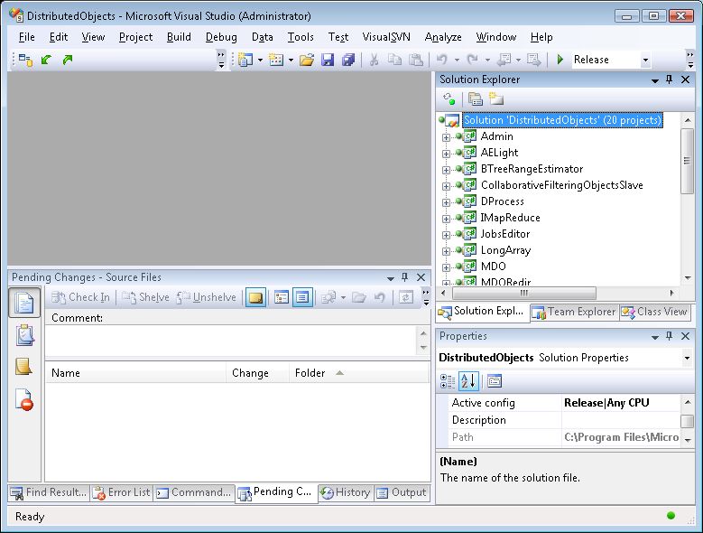
Task: Expand the BTreeRangeEstimator project node
Action: pos(446,170)
